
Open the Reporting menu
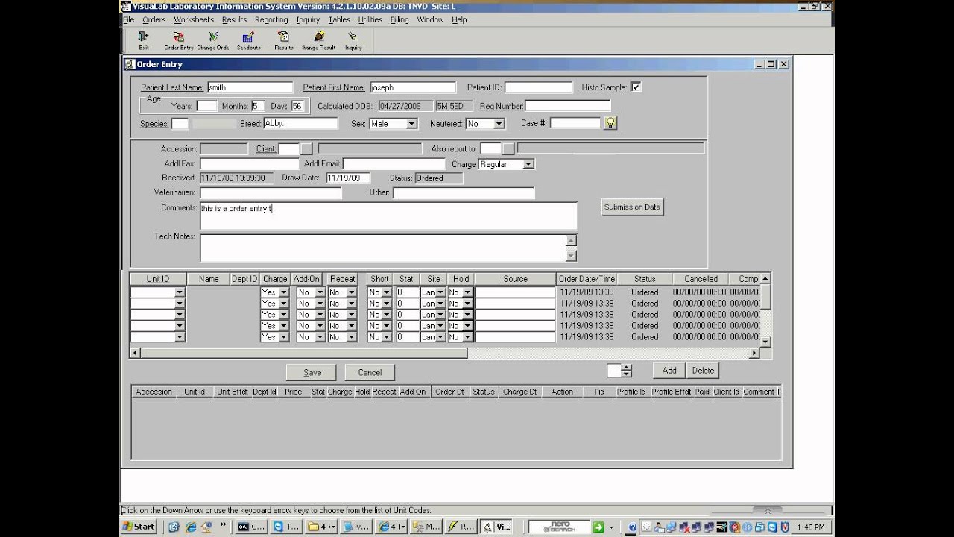[271, 19]
